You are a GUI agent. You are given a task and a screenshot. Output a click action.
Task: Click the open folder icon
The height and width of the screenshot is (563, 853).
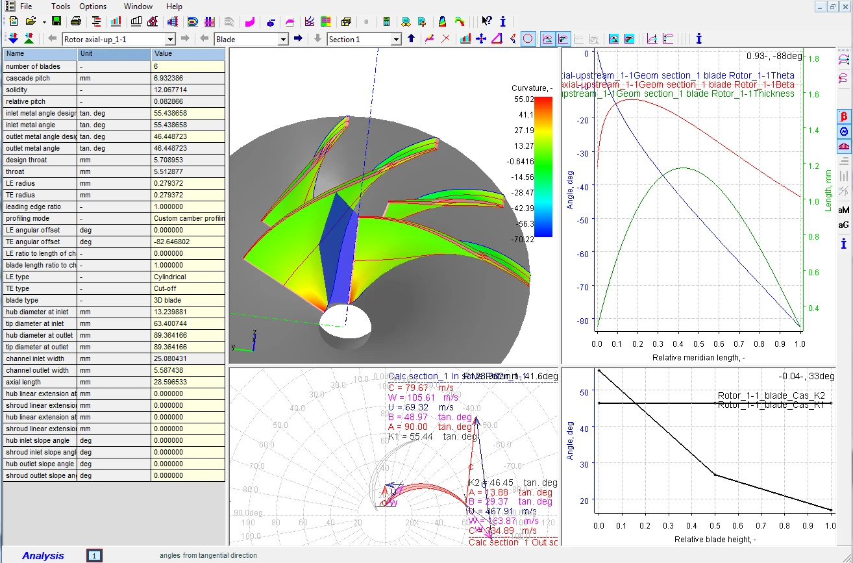(x=30, y=21)
